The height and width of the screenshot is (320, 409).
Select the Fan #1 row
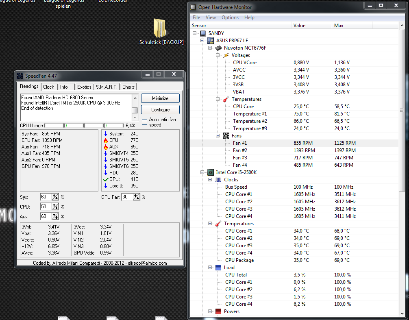tap(294, 143)
